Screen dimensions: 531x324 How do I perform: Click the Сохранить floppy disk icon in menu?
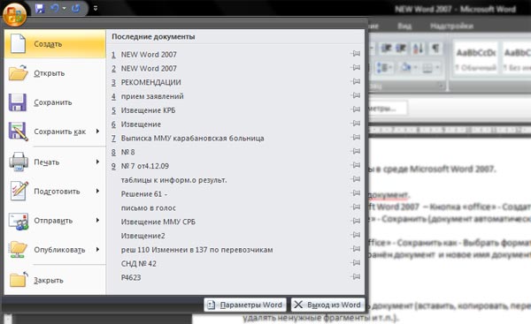18,102
